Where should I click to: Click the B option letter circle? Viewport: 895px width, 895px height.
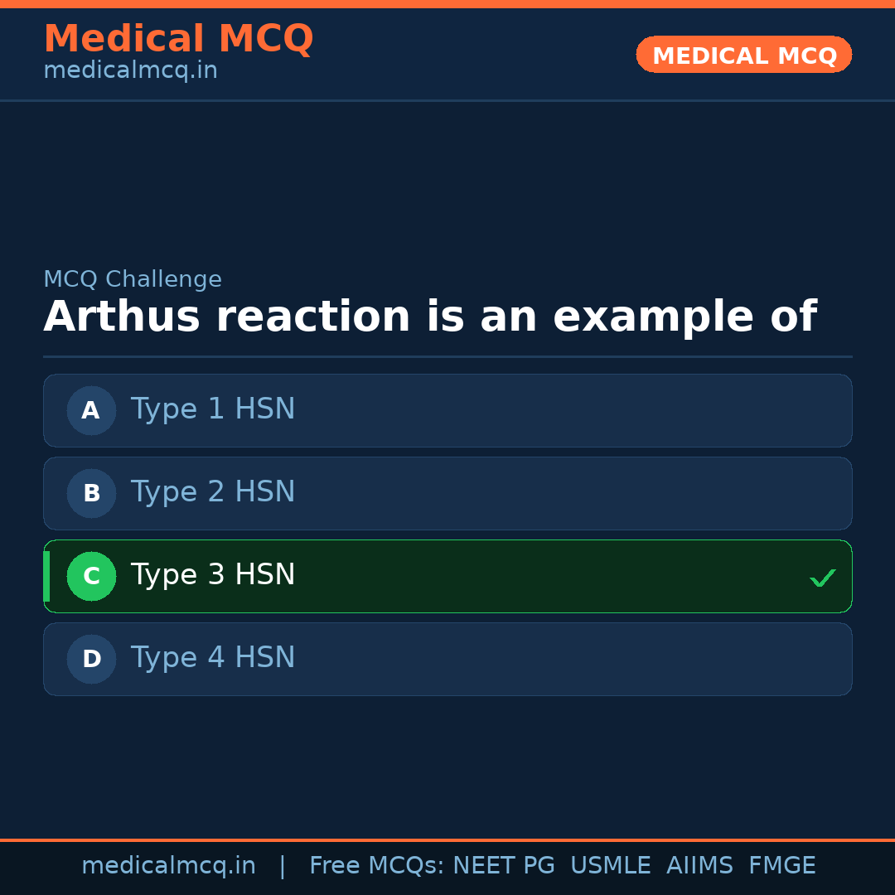[91, 493]
